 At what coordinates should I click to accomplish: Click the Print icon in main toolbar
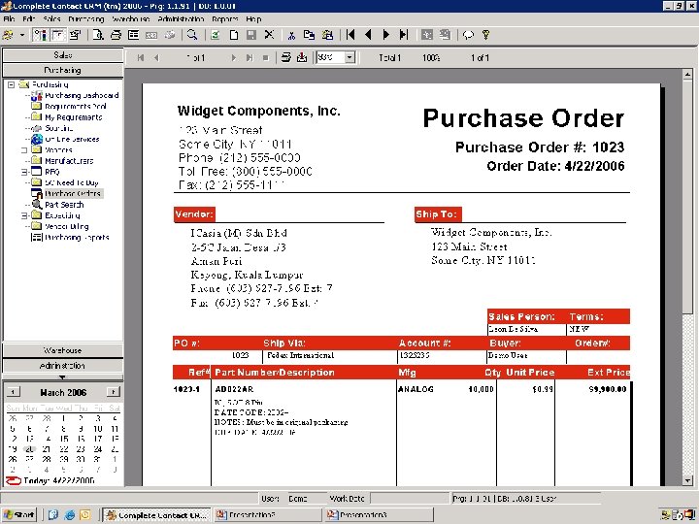point(116,35)
